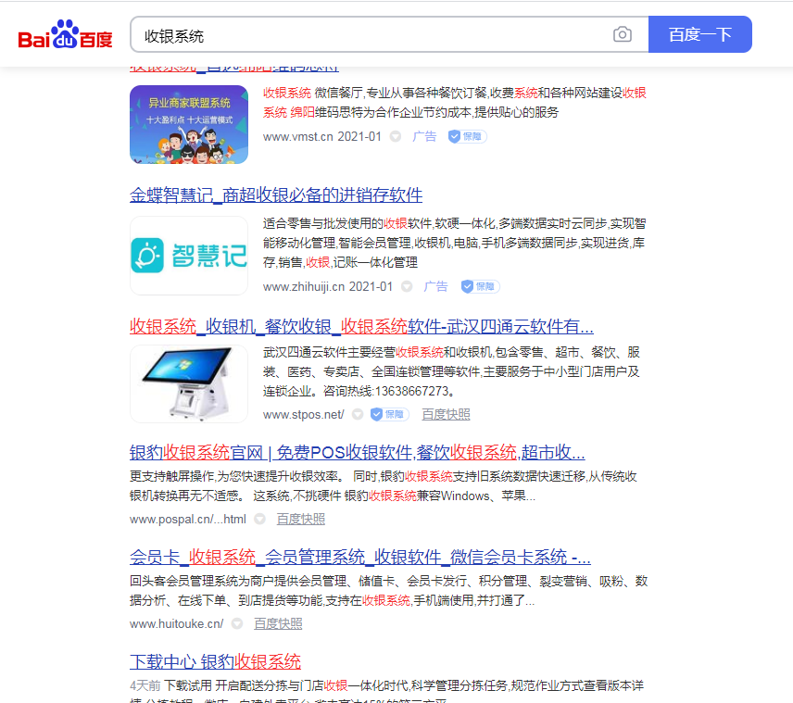The image size is (793, 703).
Task: Click snippet starting 更支持触屏操作
Action: 383,486
